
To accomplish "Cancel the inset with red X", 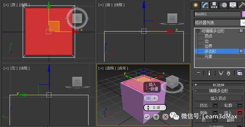I will point(165,117).
